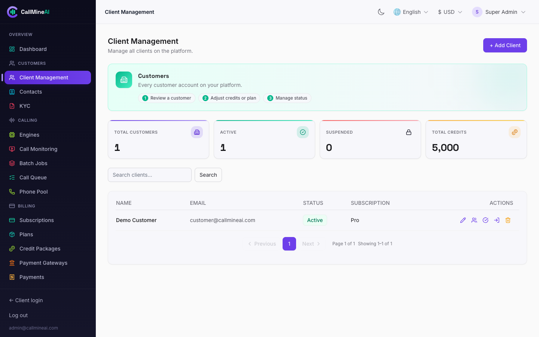Delete Demo Customer with trash icon

click(508, 220)
